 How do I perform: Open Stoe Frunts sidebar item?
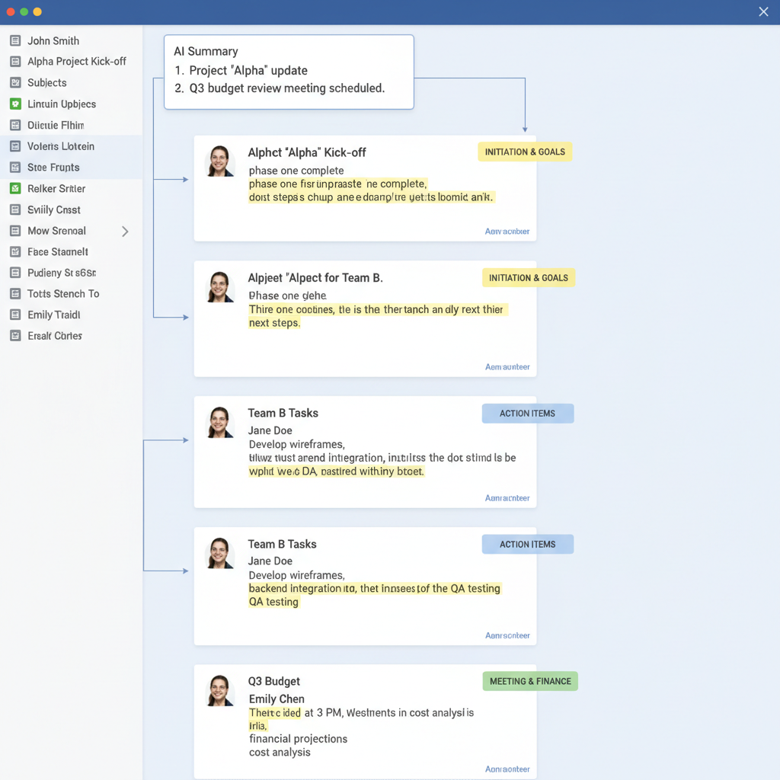tap(53, 168)
